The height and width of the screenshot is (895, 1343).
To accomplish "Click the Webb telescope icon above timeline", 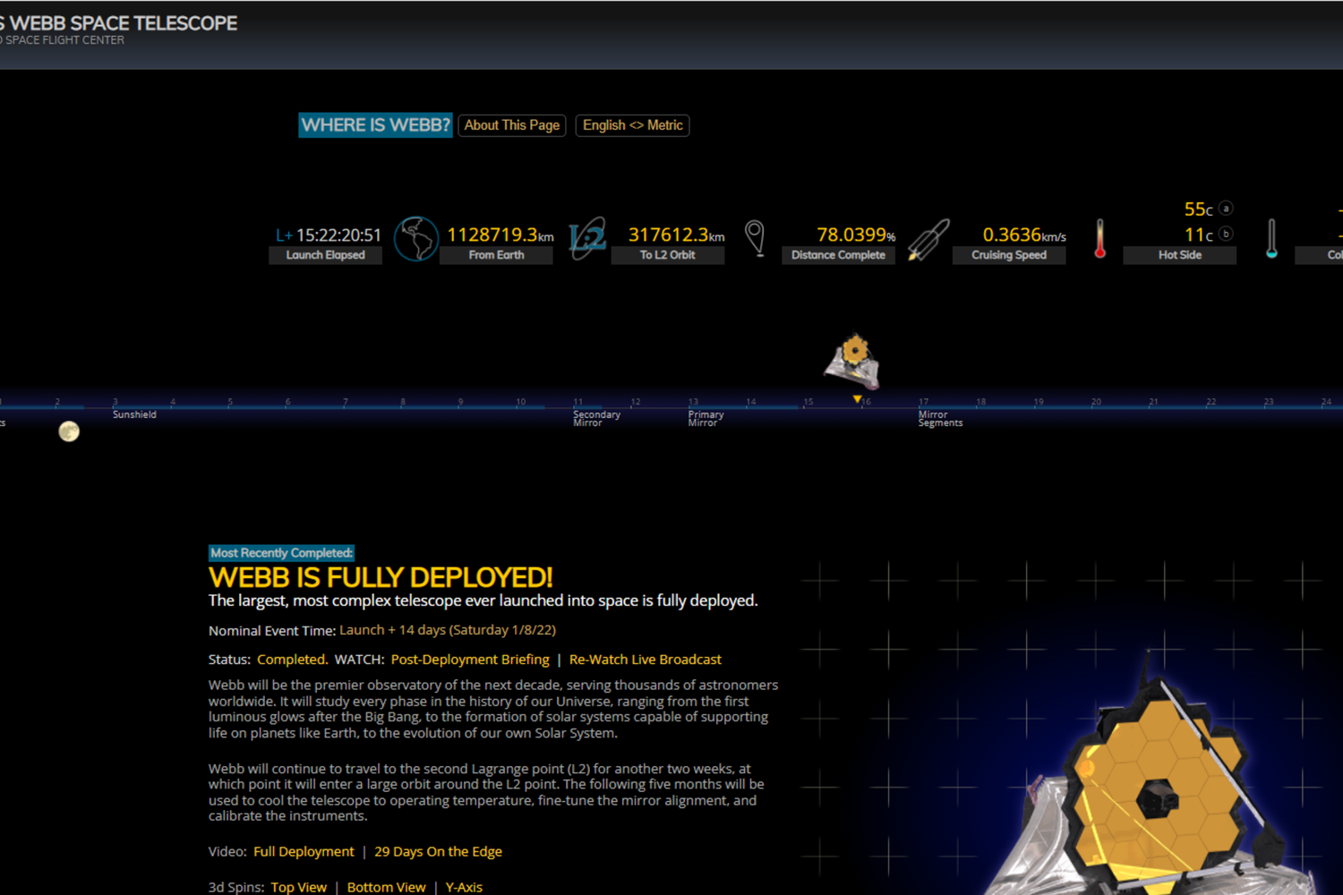I will 852,360.
